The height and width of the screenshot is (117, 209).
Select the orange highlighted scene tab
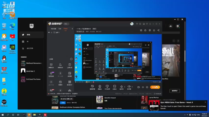66,29
